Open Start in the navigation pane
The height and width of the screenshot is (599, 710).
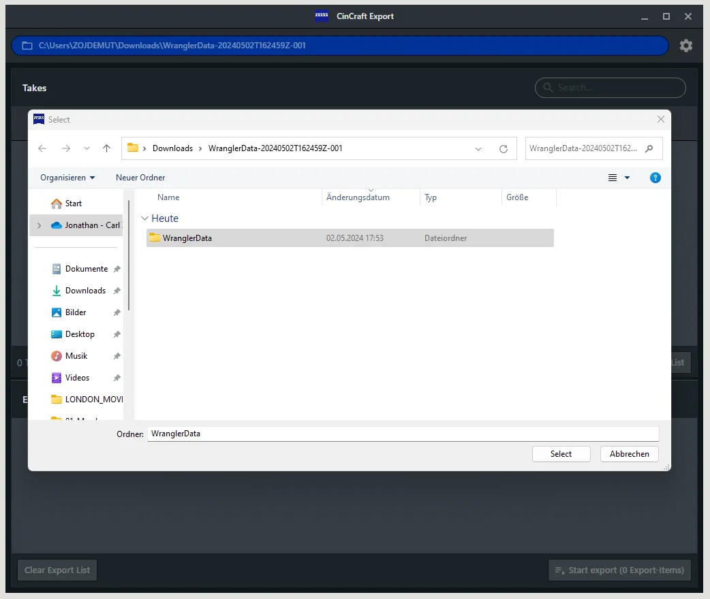coord(74,204)
